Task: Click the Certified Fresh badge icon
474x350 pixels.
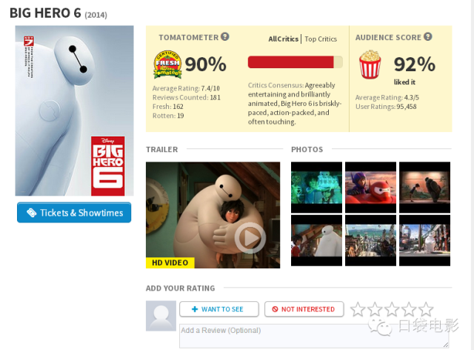Action: click(x=167, y=65)
